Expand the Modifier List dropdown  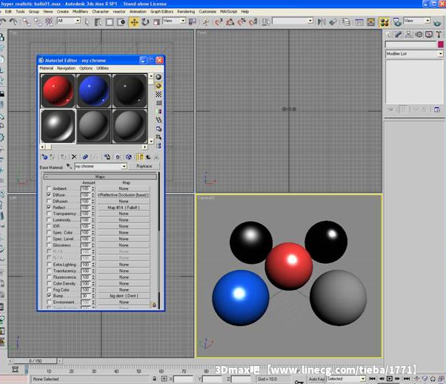point(414,53)
